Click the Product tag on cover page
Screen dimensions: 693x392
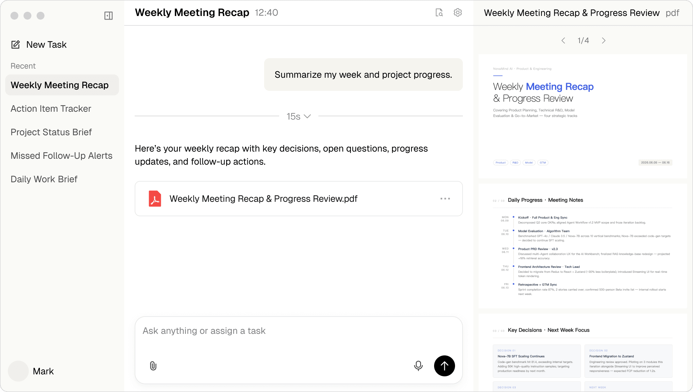pyautogui.click(x=500, y=162)
